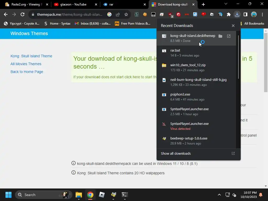Viewport: 268px width, 201px height.
Task: Open the Extensions puzzle-piece menu
Action: pyautogui.click(x=229, y=15)
